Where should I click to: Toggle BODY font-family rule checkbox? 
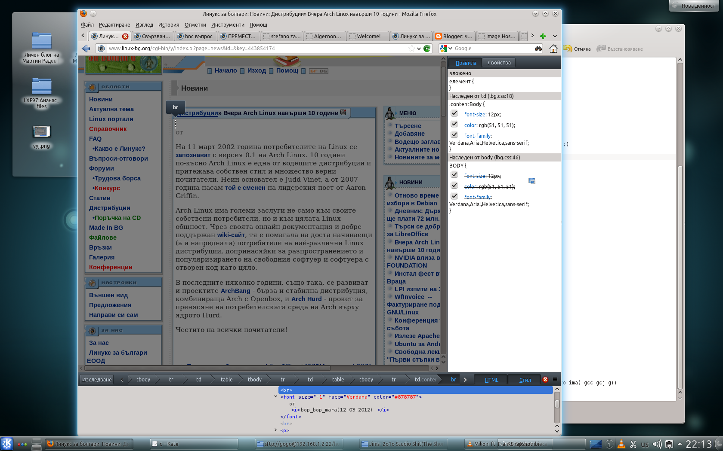454,196
